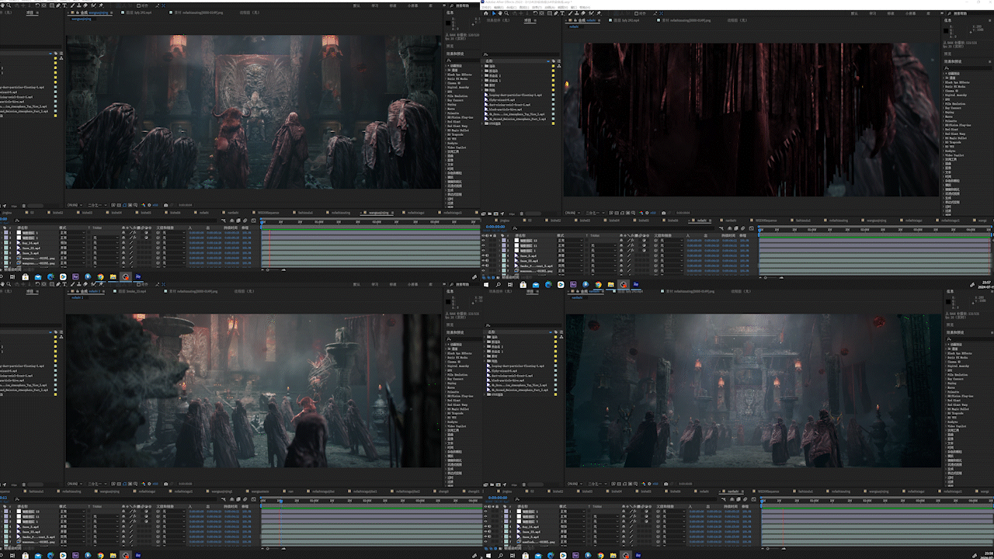Open the 二分之一 resolution dropdown in nvfashi viewer
Screen dimensions: 994x559
[595, 213]
